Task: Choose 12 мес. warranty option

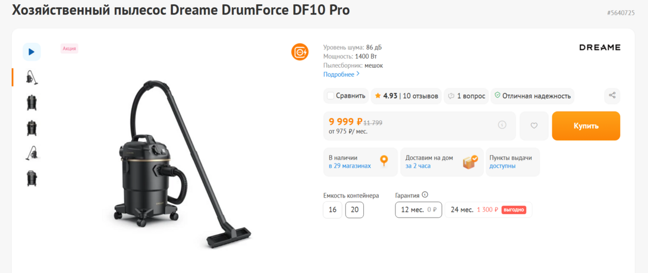Action: click(419, 210)
